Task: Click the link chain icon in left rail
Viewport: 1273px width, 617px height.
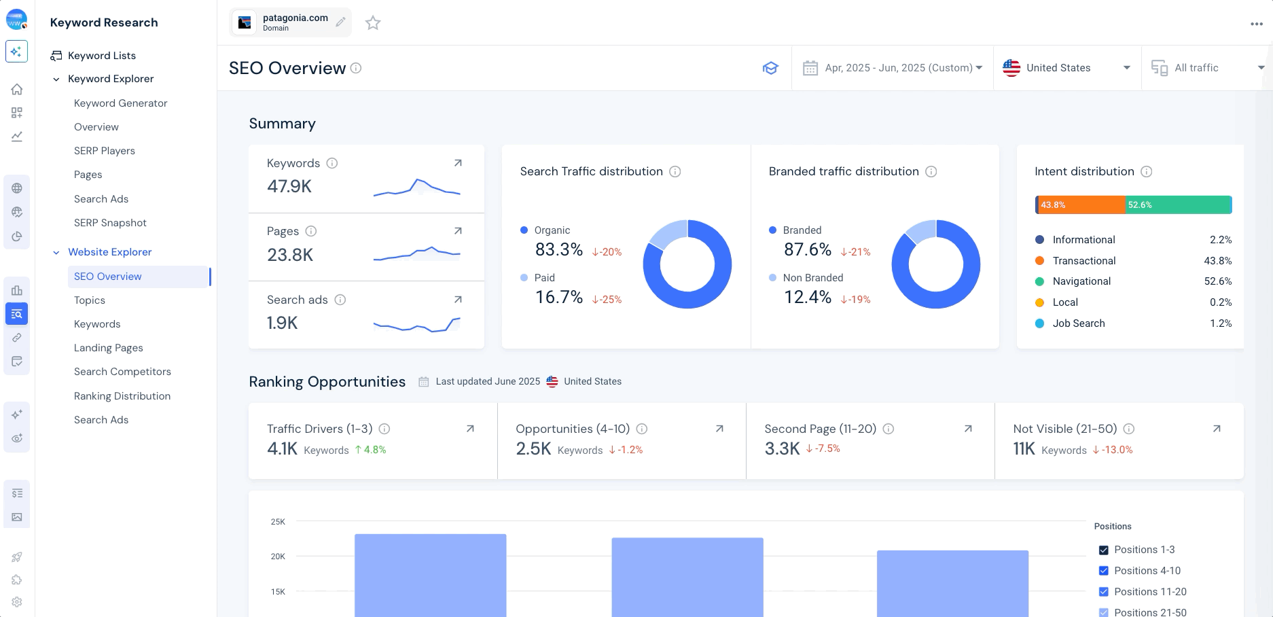Action: pyautogui.click(x=17, y=338)
